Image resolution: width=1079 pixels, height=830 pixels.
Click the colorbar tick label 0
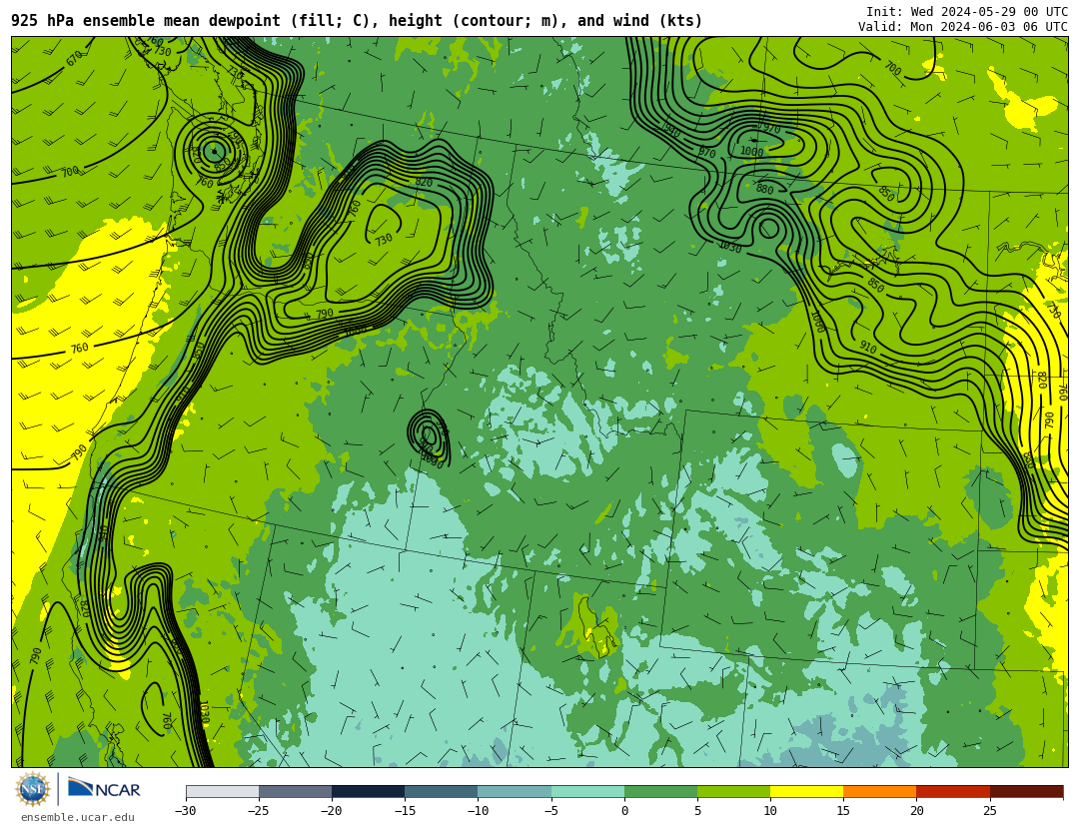pyautogui.click(x=624, y=811)
